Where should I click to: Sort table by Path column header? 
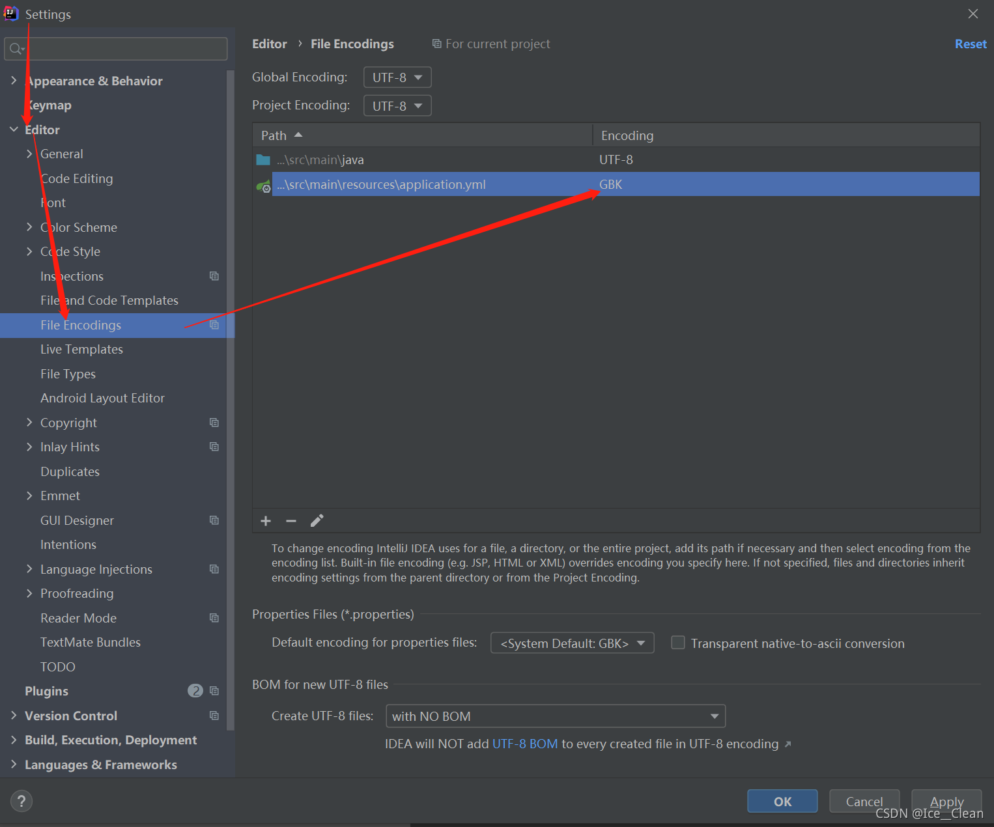click(422, 135)
